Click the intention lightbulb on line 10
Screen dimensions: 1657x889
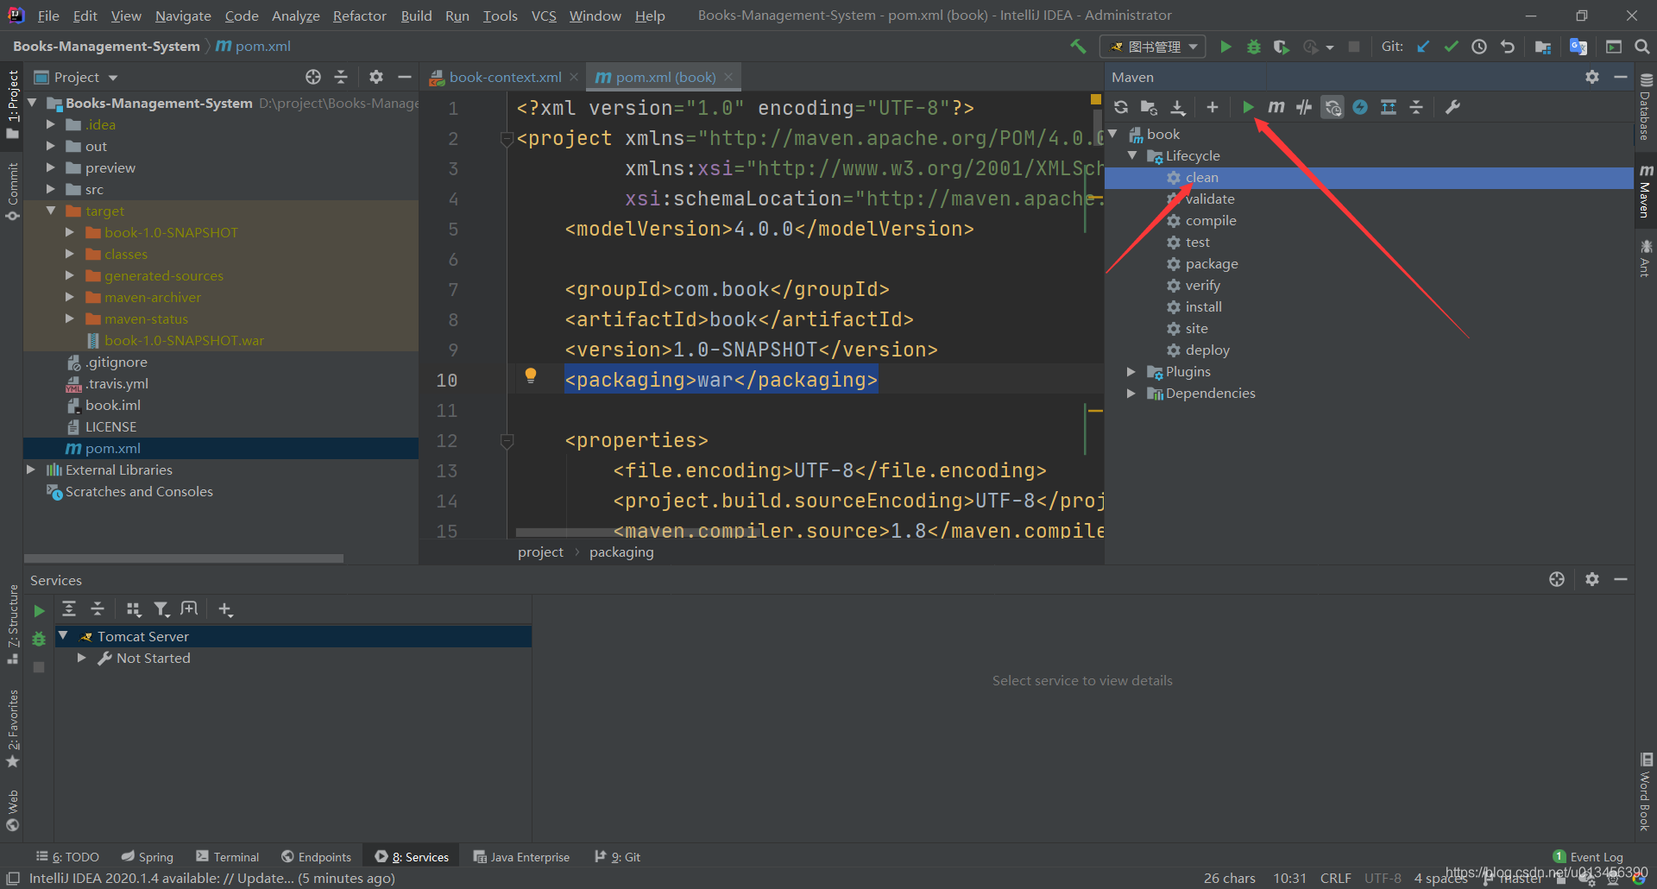(531, 375)
